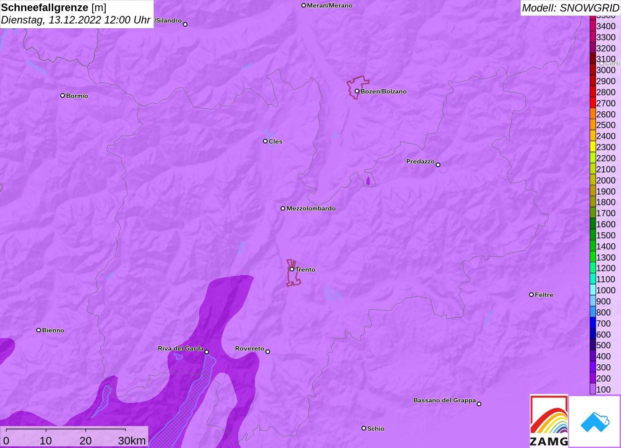This screenshot has height=448, width=621.
Task: Click the 'Bienno' town label
Action: click(x=53, y=330)
